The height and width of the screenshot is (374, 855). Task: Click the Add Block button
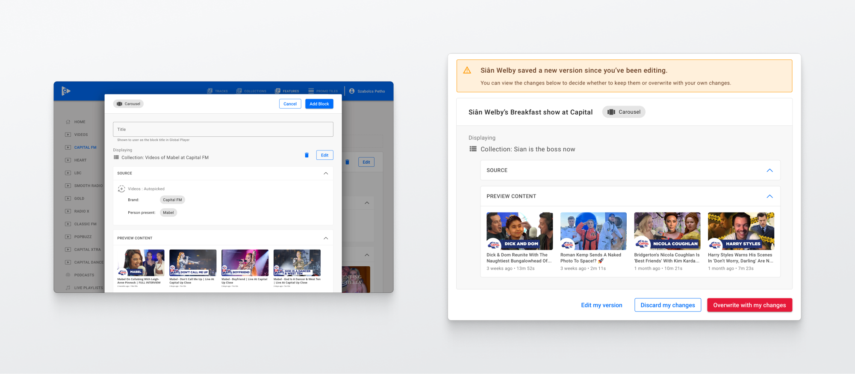coord(319,104)
